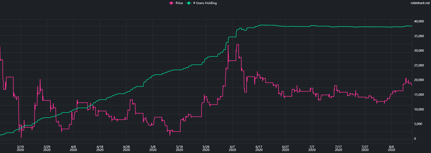The image size is (431, 153).
Task: Click the 10,000 y-axis label
Action: click(419, 109)
